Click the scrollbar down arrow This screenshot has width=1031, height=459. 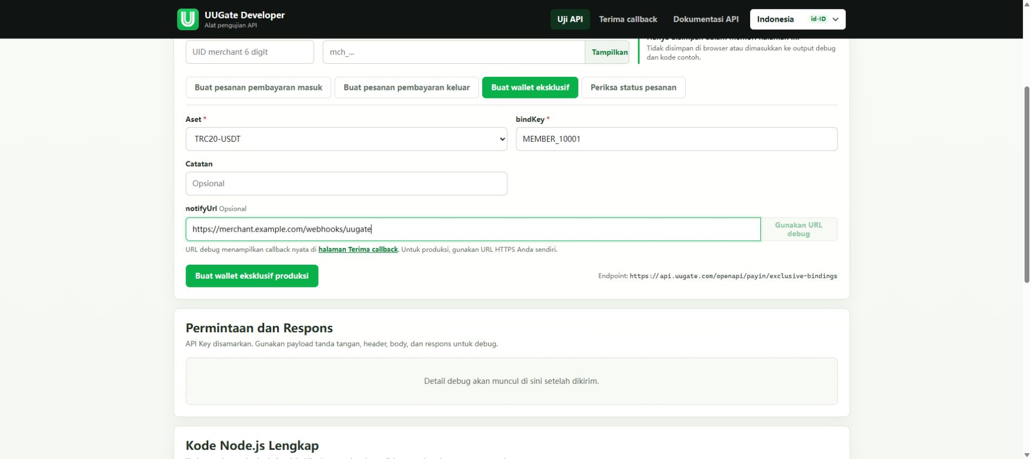click(x=1027, y=455)
